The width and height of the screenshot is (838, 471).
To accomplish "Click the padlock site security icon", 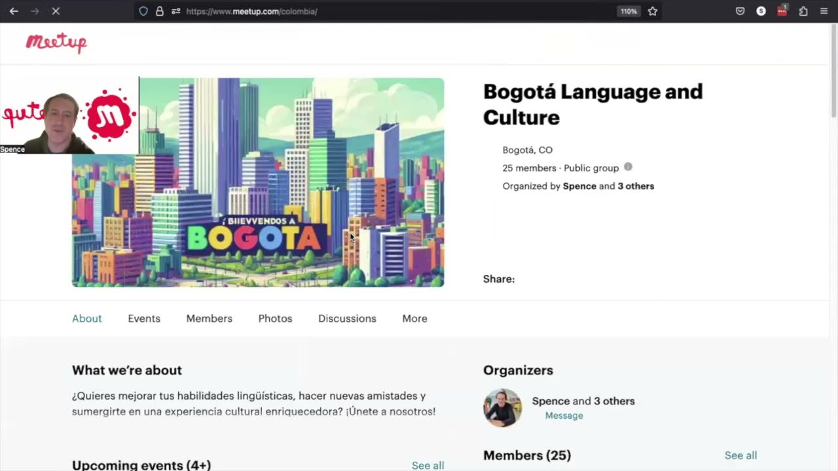I will coord(159,11).
